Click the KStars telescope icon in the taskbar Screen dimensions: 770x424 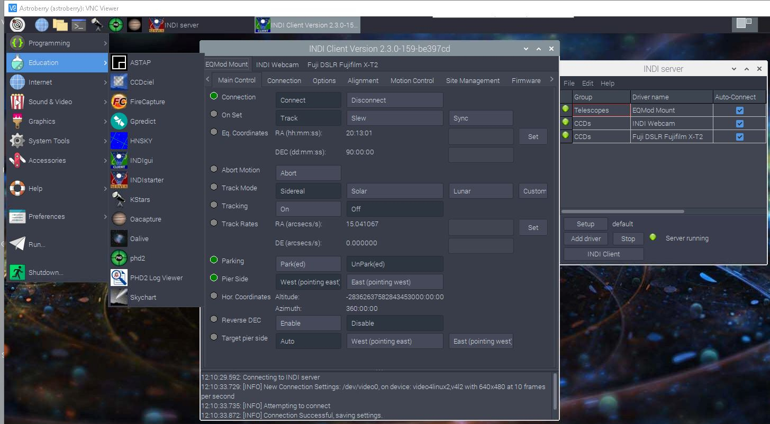[x=97, y=24]
